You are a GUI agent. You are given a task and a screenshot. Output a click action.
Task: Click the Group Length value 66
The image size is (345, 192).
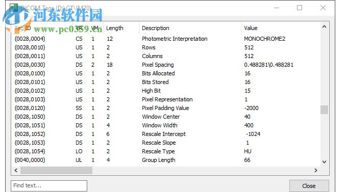pyautogui.click(x=247, y=160)
